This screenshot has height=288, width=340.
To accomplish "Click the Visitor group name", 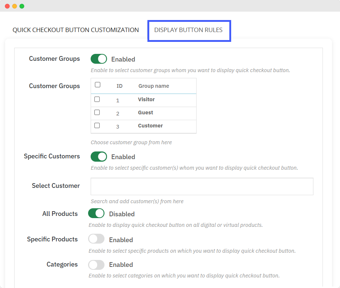I will [146, 99].
